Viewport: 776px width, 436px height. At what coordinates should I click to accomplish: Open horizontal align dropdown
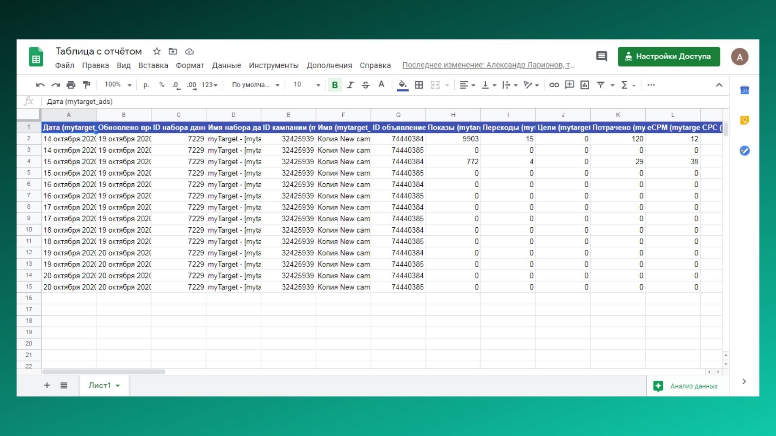tap(467, 85)
